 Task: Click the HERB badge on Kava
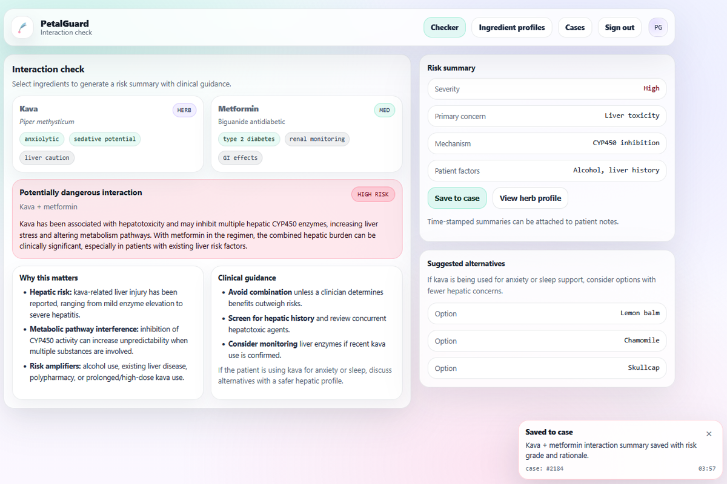point(184,110)
